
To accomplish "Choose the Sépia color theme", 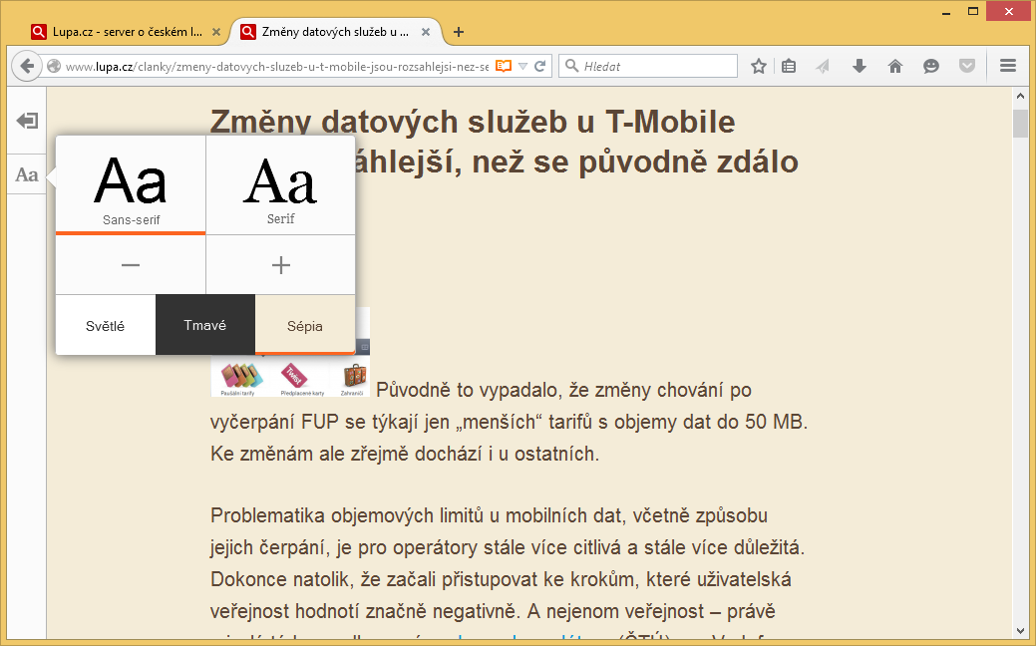I will [x=305, y=325].
